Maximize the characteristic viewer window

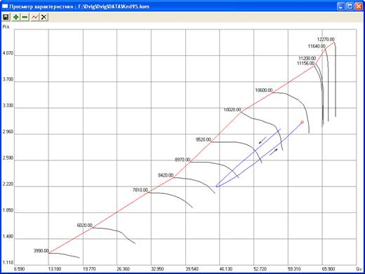(350, 6)
